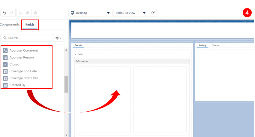
Task: Click the Created By lookup icon
Action: pyautogui.click(x=5, y=85)
